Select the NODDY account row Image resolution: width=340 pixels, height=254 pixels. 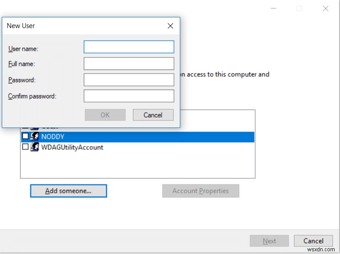tap(138, 137)
